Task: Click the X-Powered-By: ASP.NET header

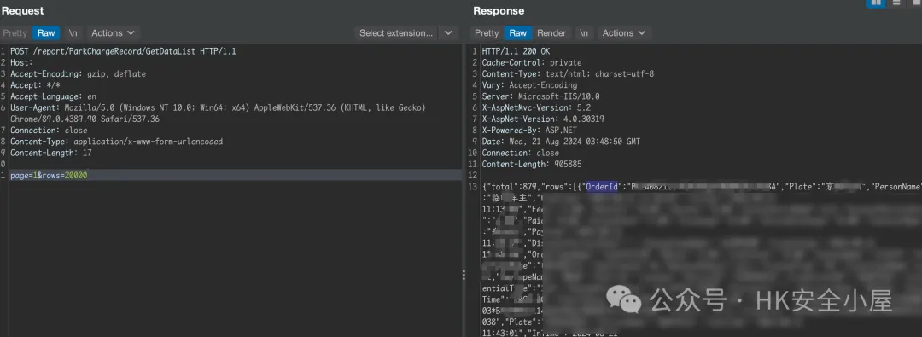Action: [529, 131]
